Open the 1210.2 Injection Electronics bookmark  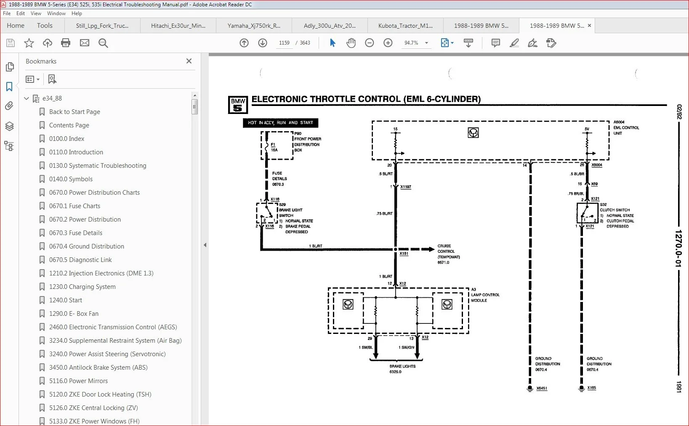coord(101,273)
